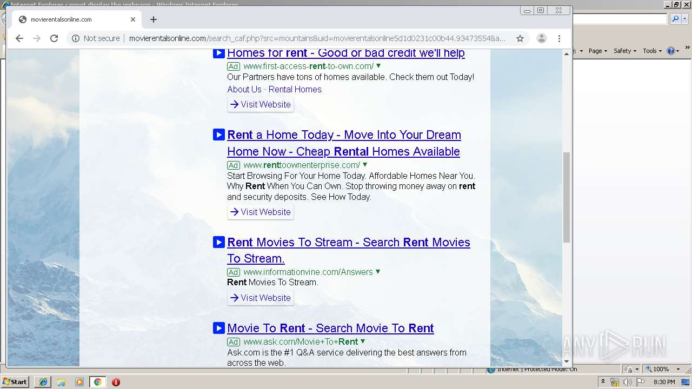Viewport: 692px width, 389px height.
Task: Click the red Opera icon on taskbar
Action: tap(116, 382)
